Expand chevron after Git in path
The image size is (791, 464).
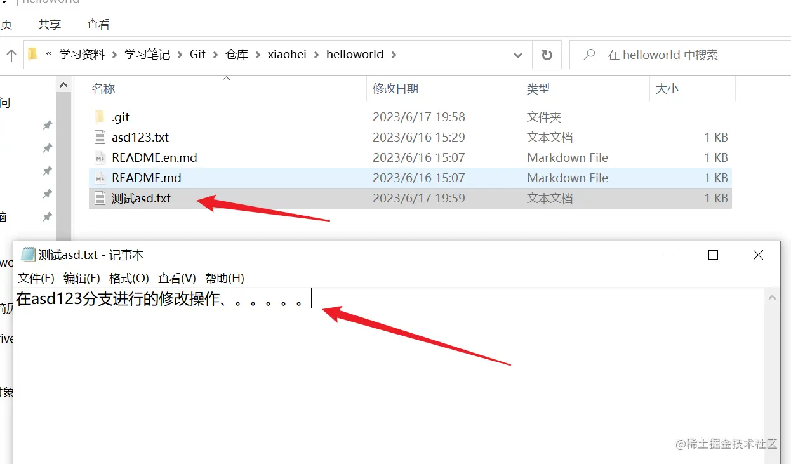[x=216, y=55]
